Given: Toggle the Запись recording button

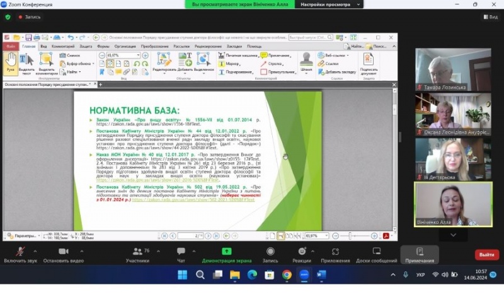Looking at the screenshot, I should [x=270, y=252].
